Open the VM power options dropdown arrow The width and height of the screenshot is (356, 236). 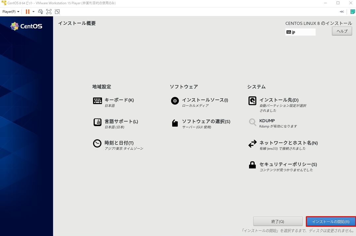33,12
